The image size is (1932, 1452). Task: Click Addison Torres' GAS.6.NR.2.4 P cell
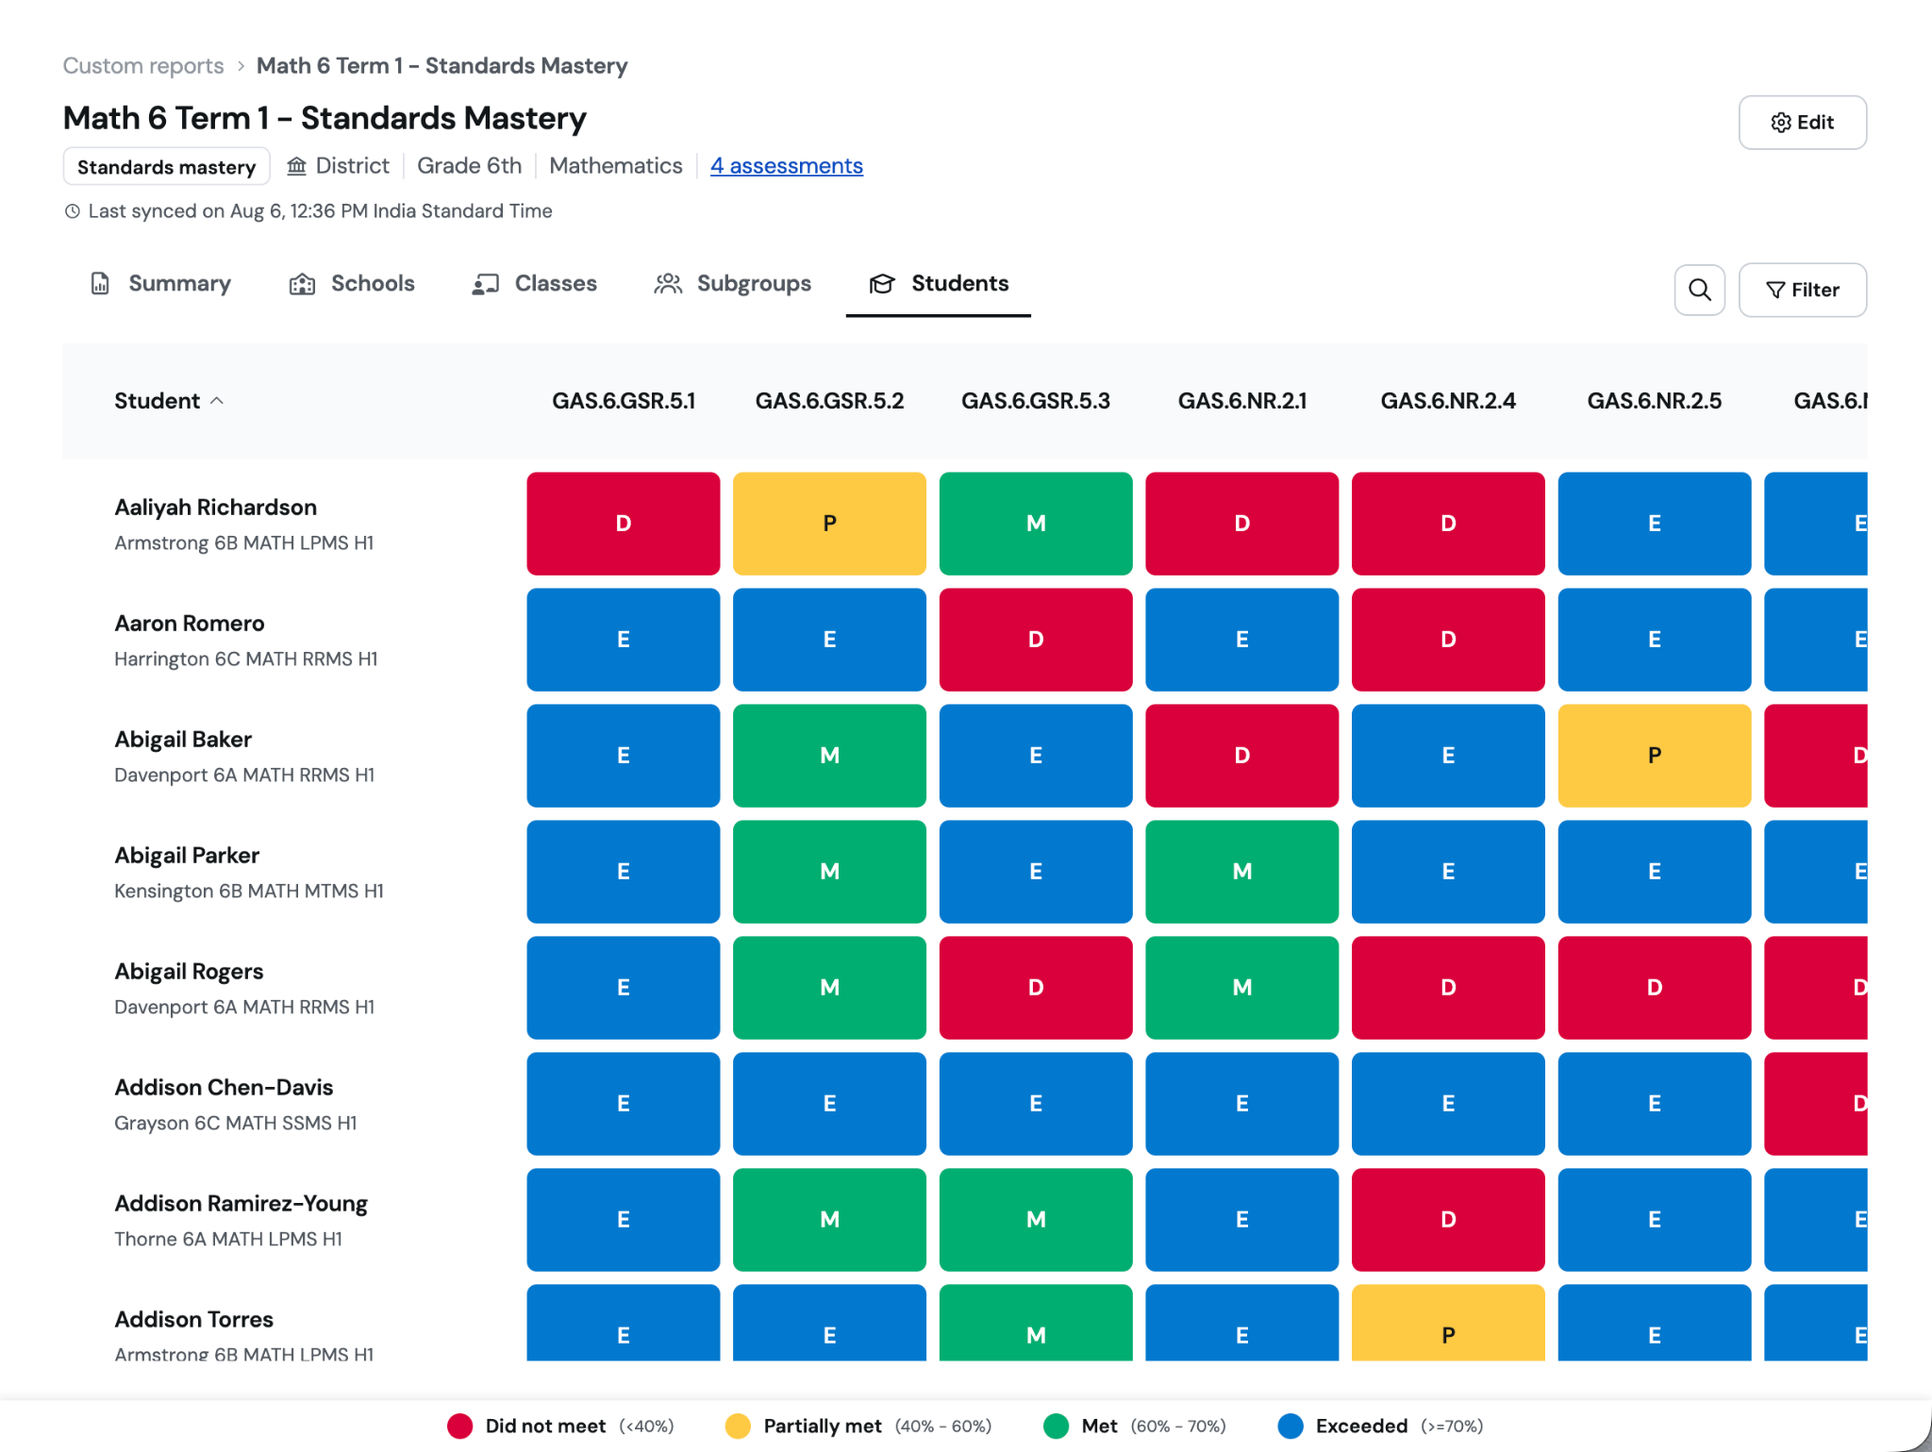pos(1448,1324)
